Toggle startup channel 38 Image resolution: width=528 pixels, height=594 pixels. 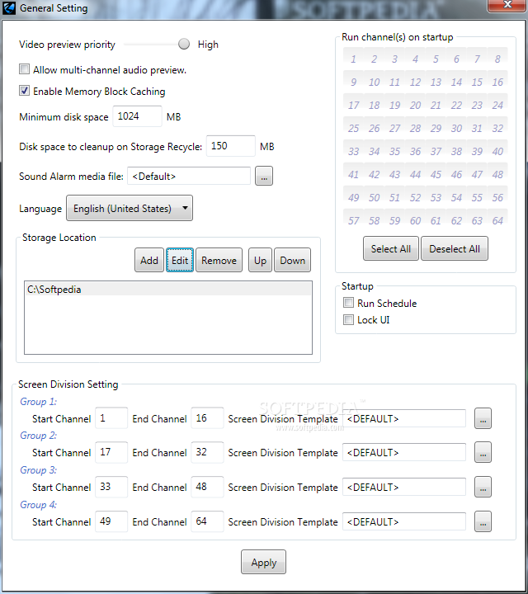coord(456,151)
